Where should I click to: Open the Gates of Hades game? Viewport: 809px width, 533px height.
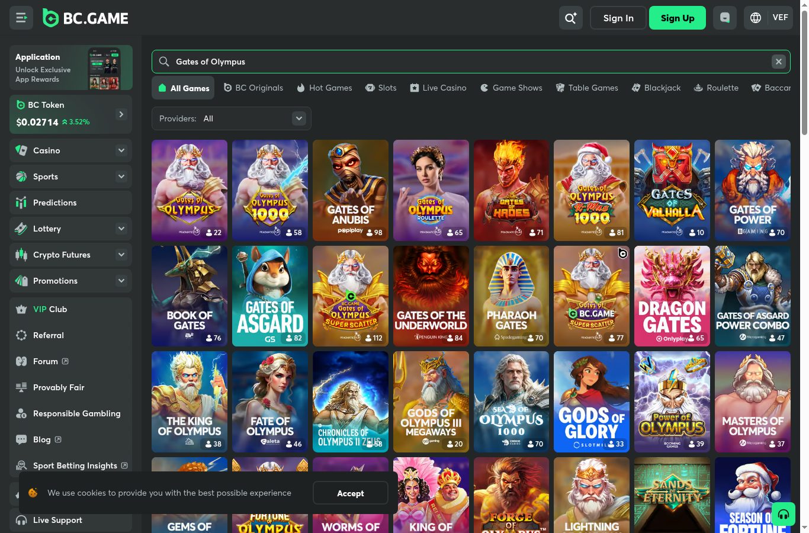[x=511, y=190]
